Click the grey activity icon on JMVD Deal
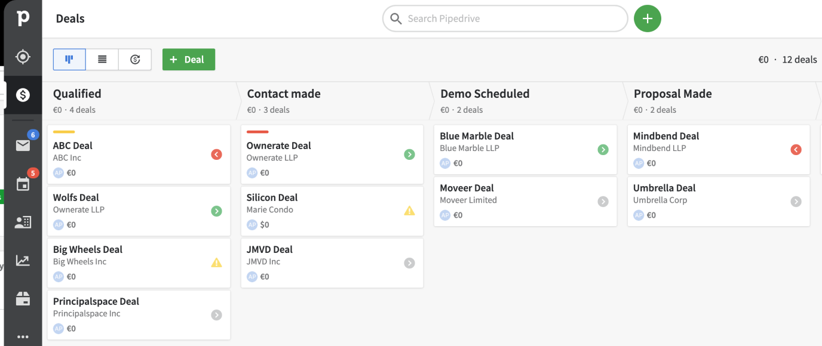822x346 pixels. pos(409,262)
